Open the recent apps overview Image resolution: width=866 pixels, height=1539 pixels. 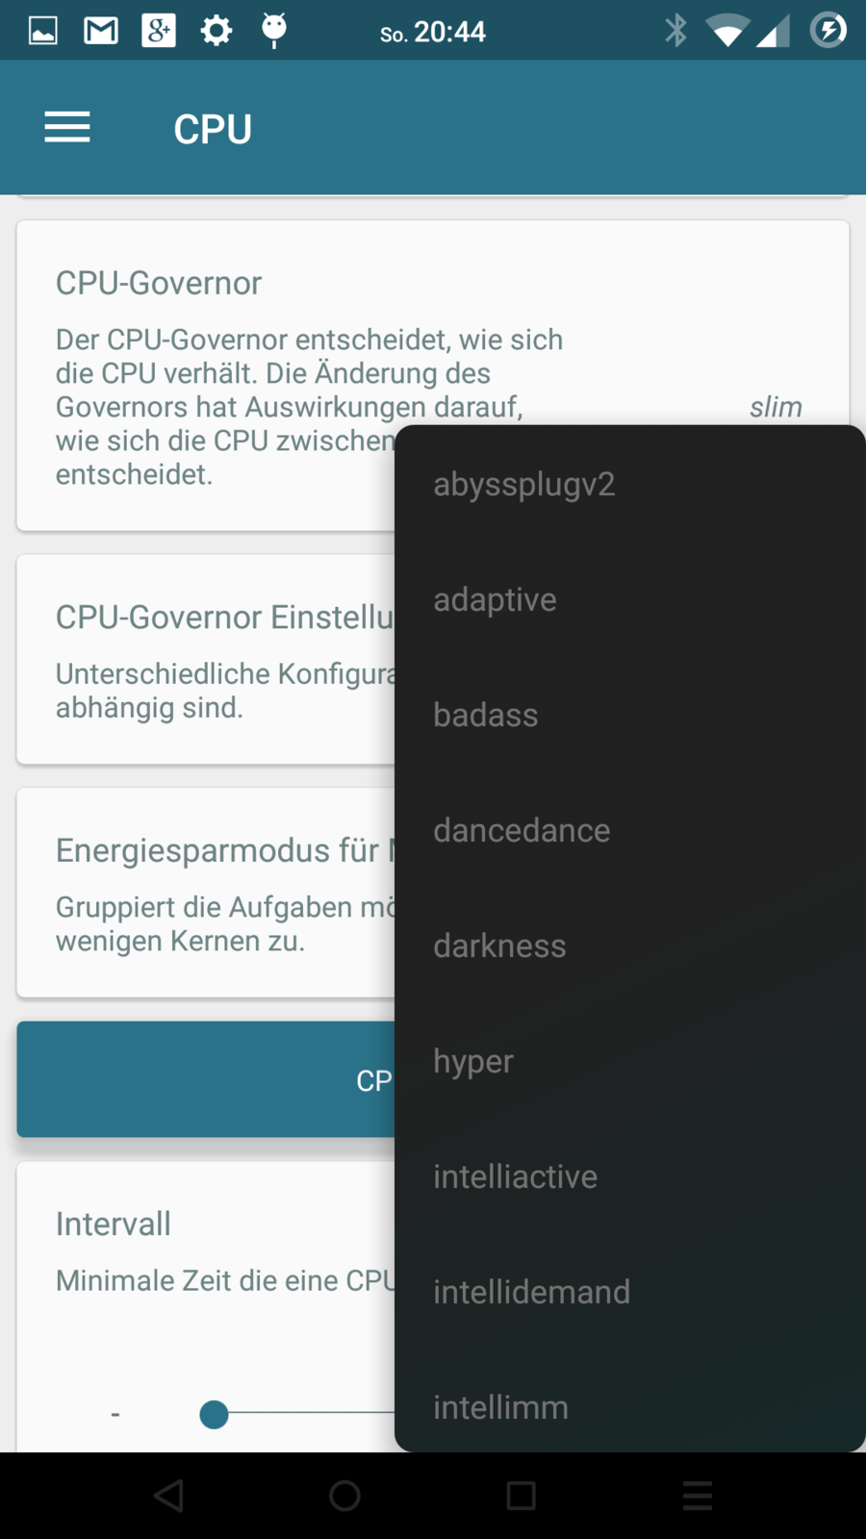pos(521,1496)
